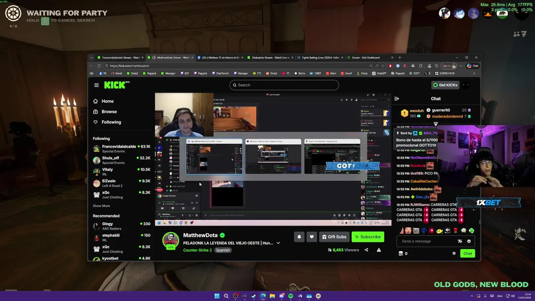The image size is (535, 301).
Task: Report stream with warning triangle icon
Action: click(x=379, y=250)
